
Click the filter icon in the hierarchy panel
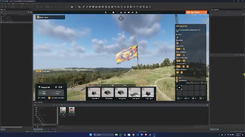28,12
